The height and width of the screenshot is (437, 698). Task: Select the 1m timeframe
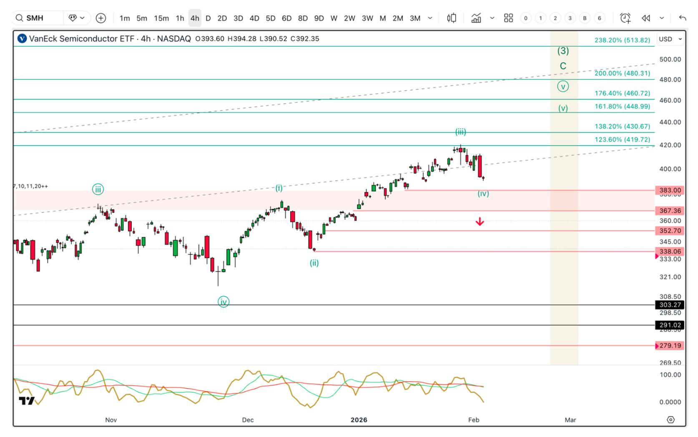pos(125,18)
